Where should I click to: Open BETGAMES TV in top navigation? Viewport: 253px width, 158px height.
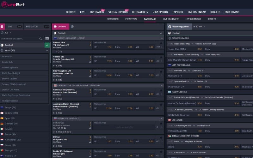[x=140, y=12]
